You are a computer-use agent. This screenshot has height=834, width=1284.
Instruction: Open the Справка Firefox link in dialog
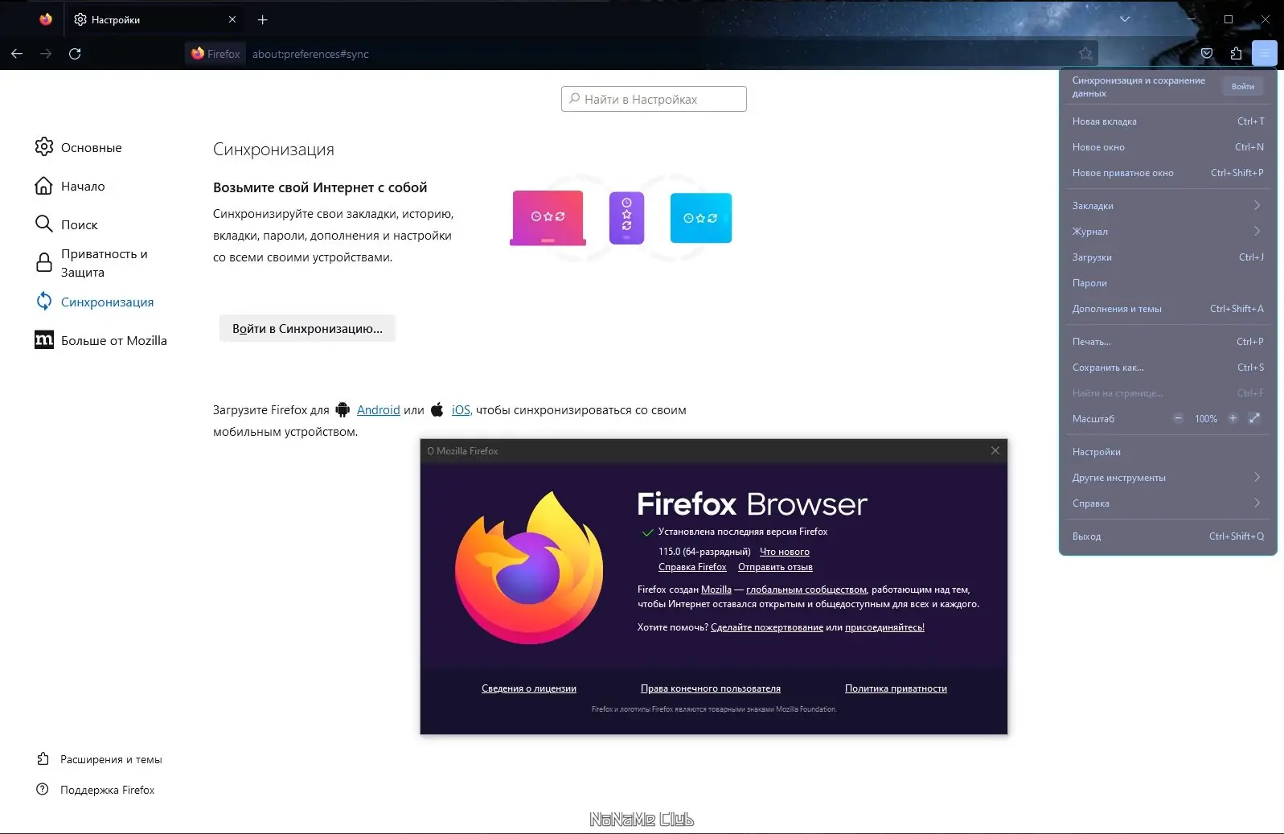(692, 567)
